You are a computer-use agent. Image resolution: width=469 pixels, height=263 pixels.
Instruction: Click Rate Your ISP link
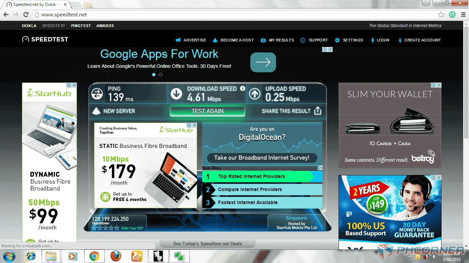tap(132, 228)
